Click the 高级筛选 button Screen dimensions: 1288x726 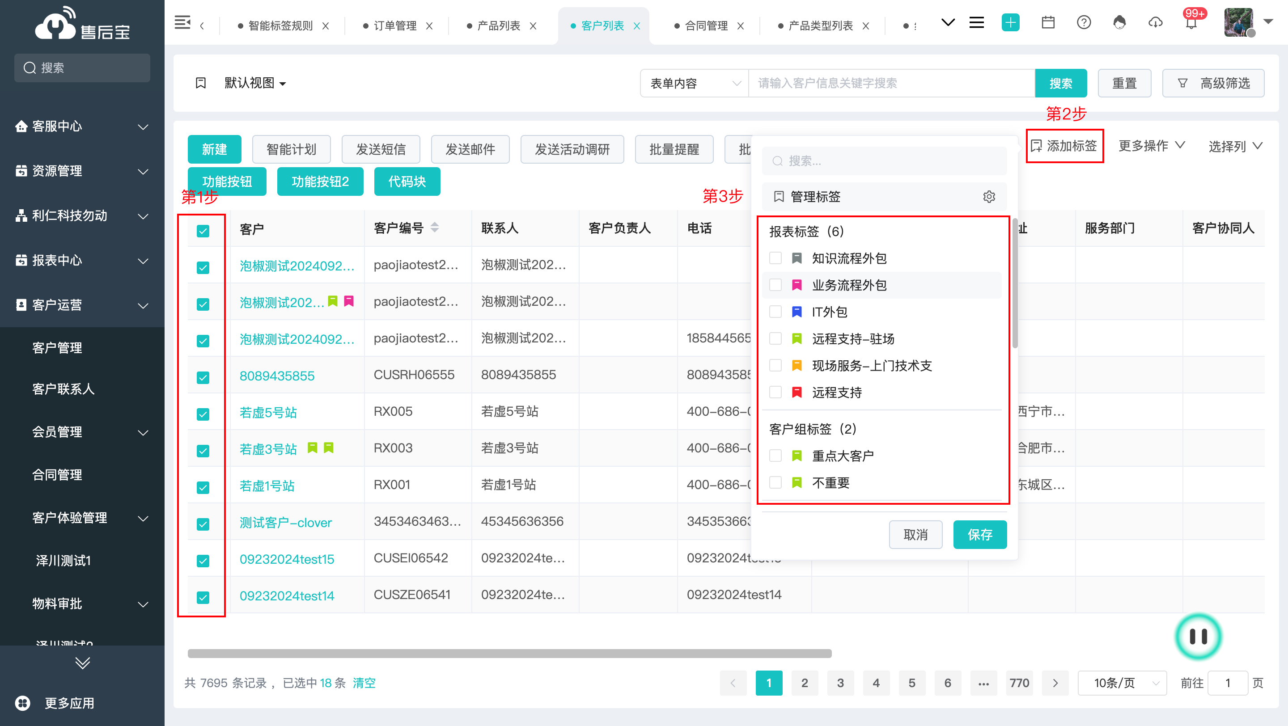[1213, 83]
